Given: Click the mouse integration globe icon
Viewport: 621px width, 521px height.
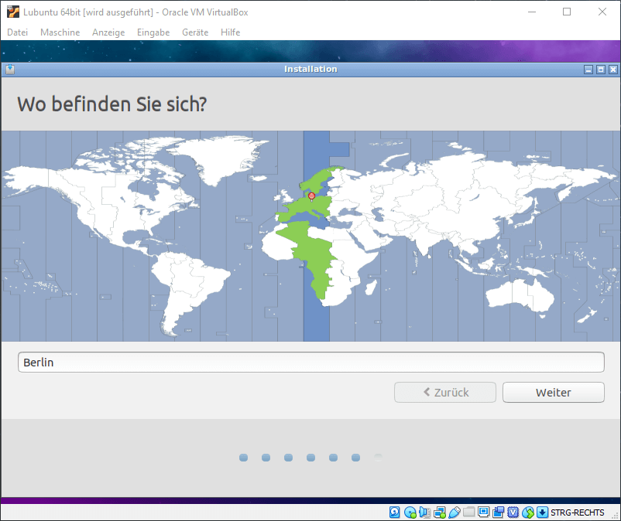Looking at the screenshot, I should [x=528, y=512].
